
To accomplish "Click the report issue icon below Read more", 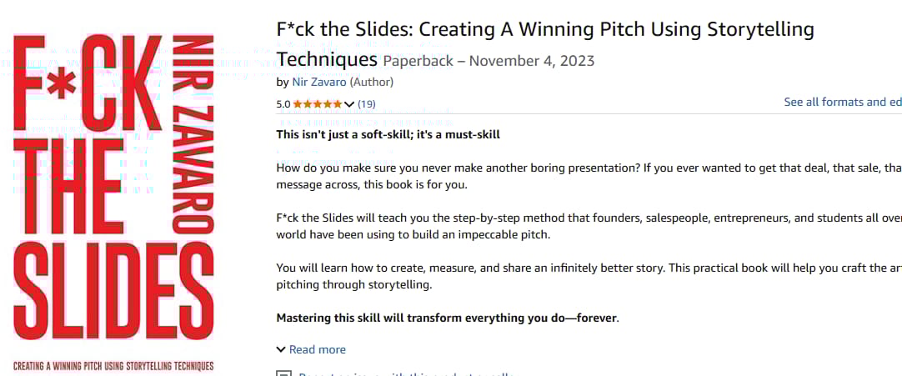I will click(283, 373).
